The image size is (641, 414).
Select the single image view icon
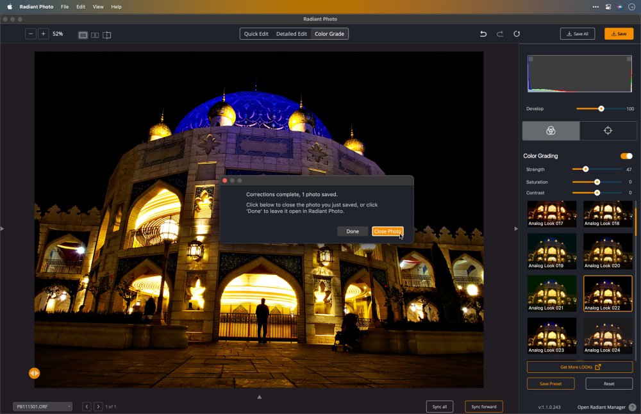point(83,35)
